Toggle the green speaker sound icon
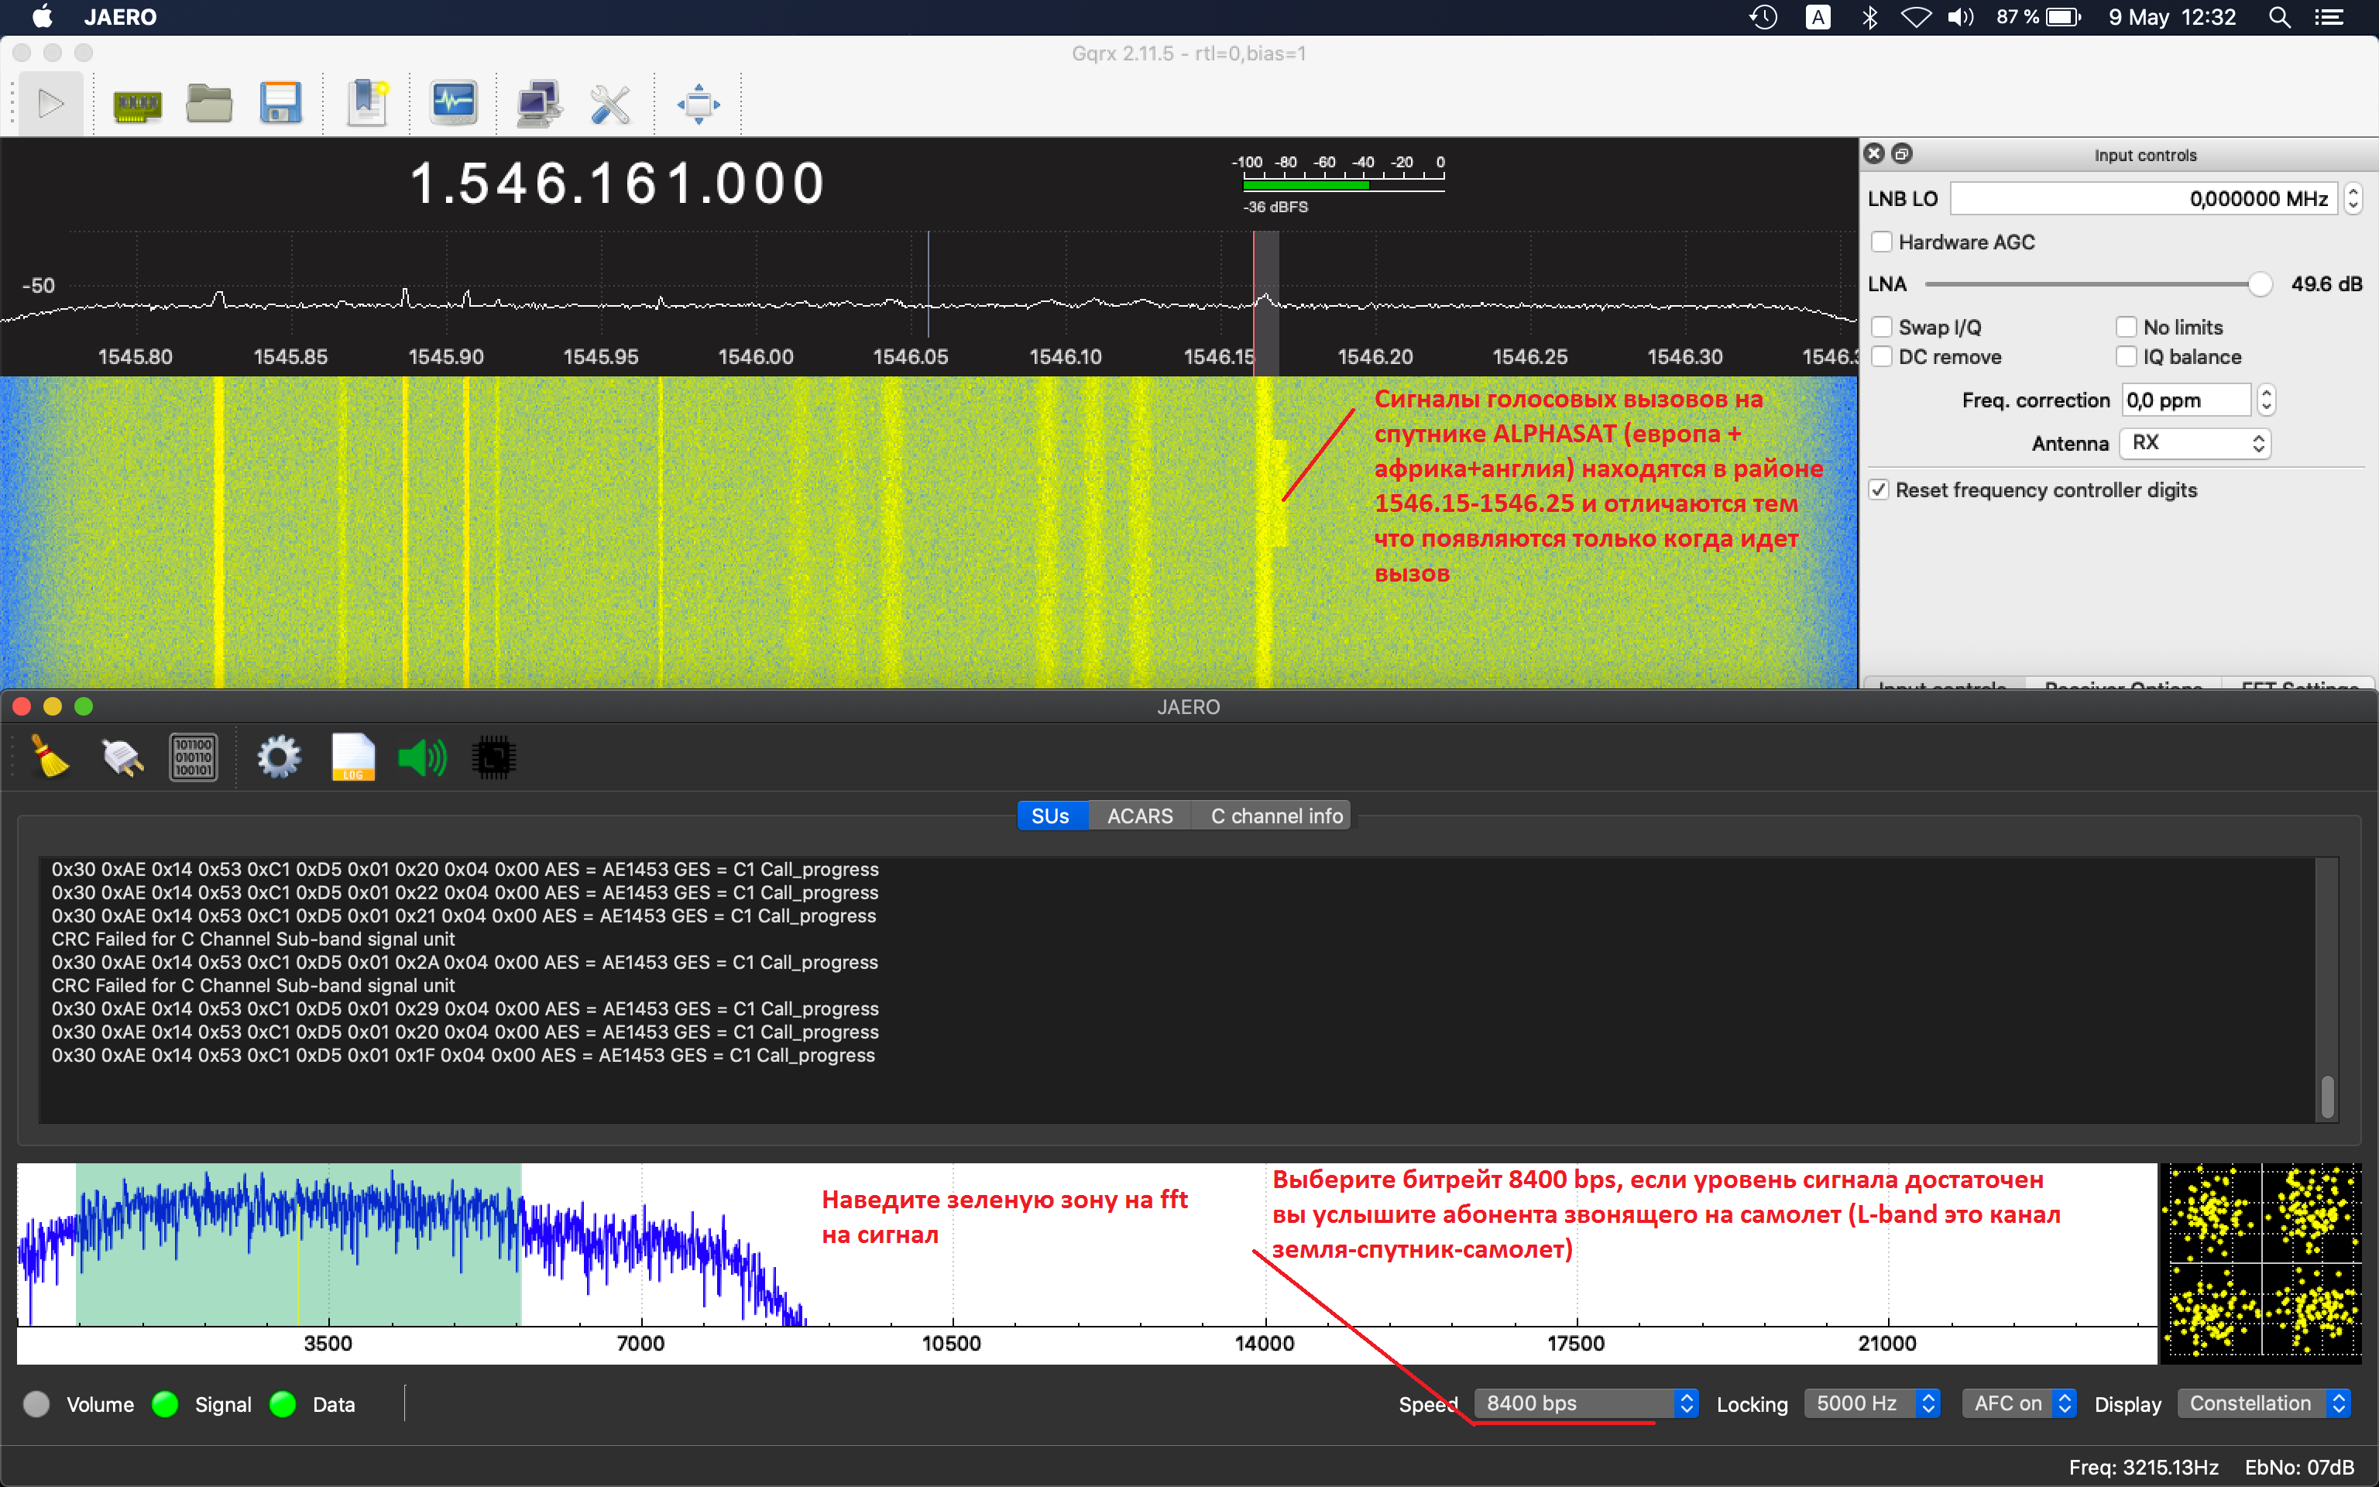Image resolution: width=2379 pixels, height=1487 pixels. pos(422,757)
